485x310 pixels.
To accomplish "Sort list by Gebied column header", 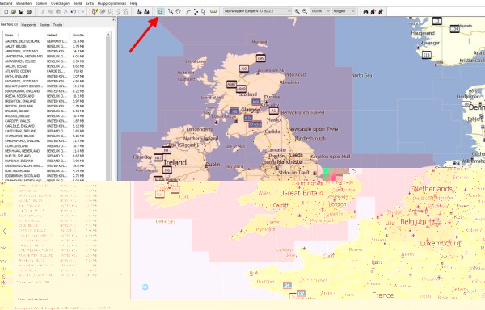I will coord(58,36).
